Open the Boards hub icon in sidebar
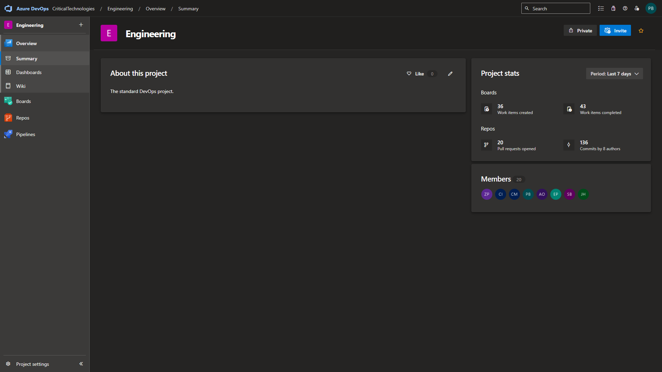 click(x=8, y=101)
